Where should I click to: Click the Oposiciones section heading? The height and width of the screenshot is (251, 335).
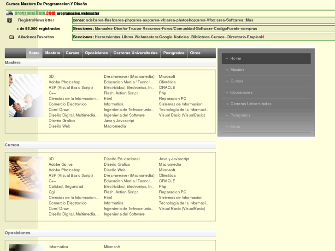pyautogui.click(x=18, y=233)
